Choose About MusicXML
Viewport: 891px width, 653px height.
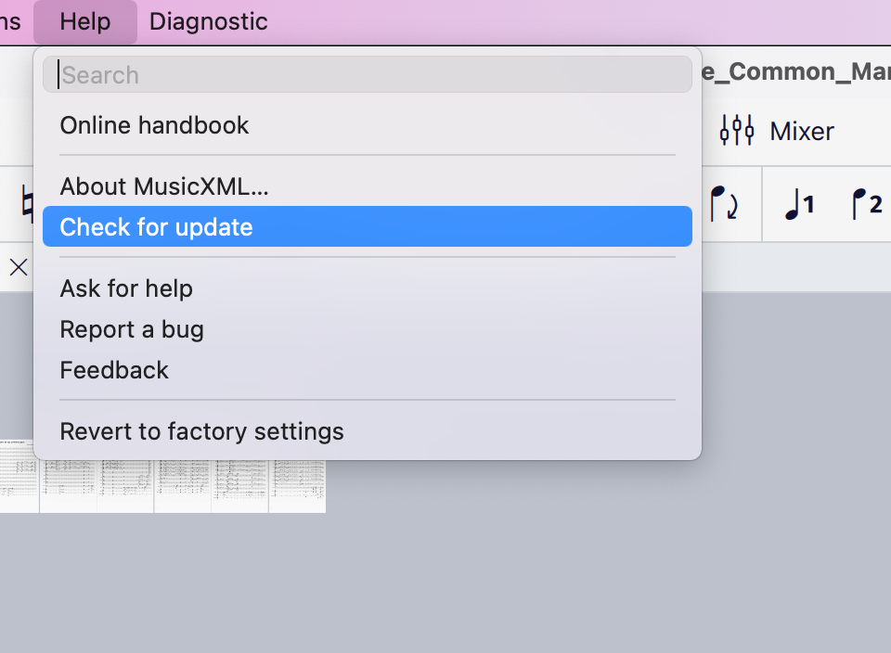point(163,186)
